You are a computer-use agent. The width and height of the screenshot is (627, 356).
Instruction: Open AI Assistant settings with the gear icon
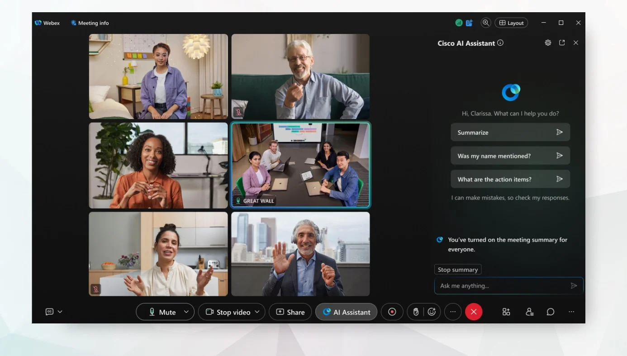click(x=548, y=43)
